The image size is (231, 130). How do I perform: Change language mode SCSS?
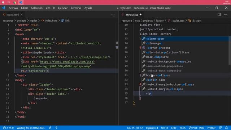click(183, 128)
